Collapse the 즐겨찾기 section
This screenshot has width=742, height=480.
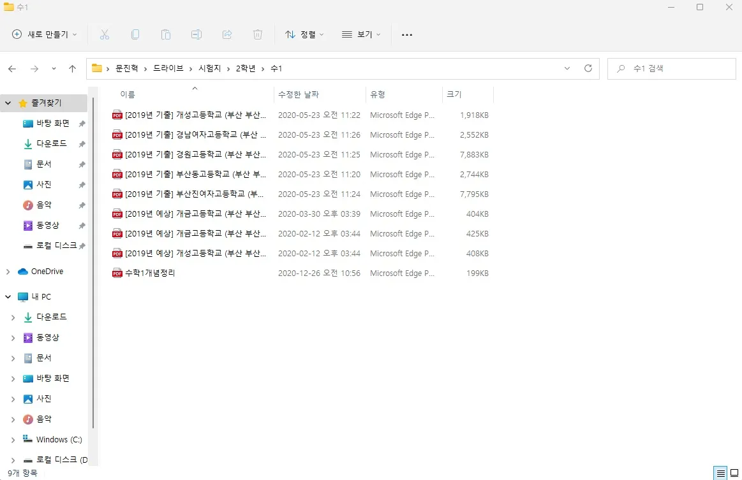click(8, 103)
